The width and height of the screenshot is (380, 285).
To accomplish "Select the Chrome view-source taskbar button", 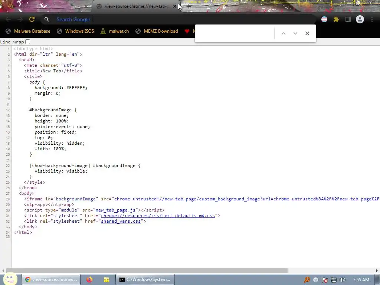I will pyautogui.click(x=51, y=279).
